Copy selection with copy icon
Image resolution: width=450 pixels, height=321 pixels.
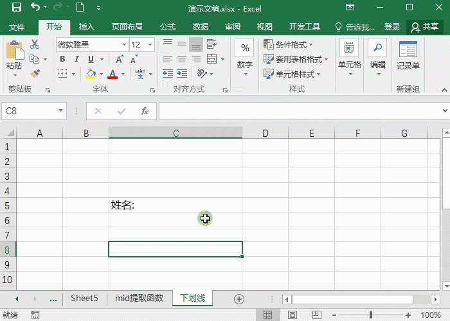[35, 59]
